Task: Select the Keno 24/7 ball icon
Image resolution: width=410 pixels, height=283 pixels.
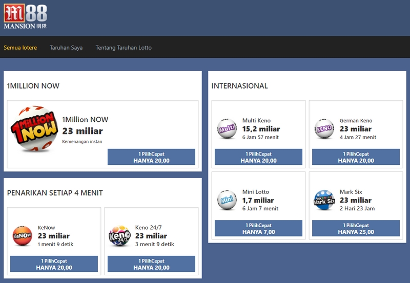Action: [120, 236]
